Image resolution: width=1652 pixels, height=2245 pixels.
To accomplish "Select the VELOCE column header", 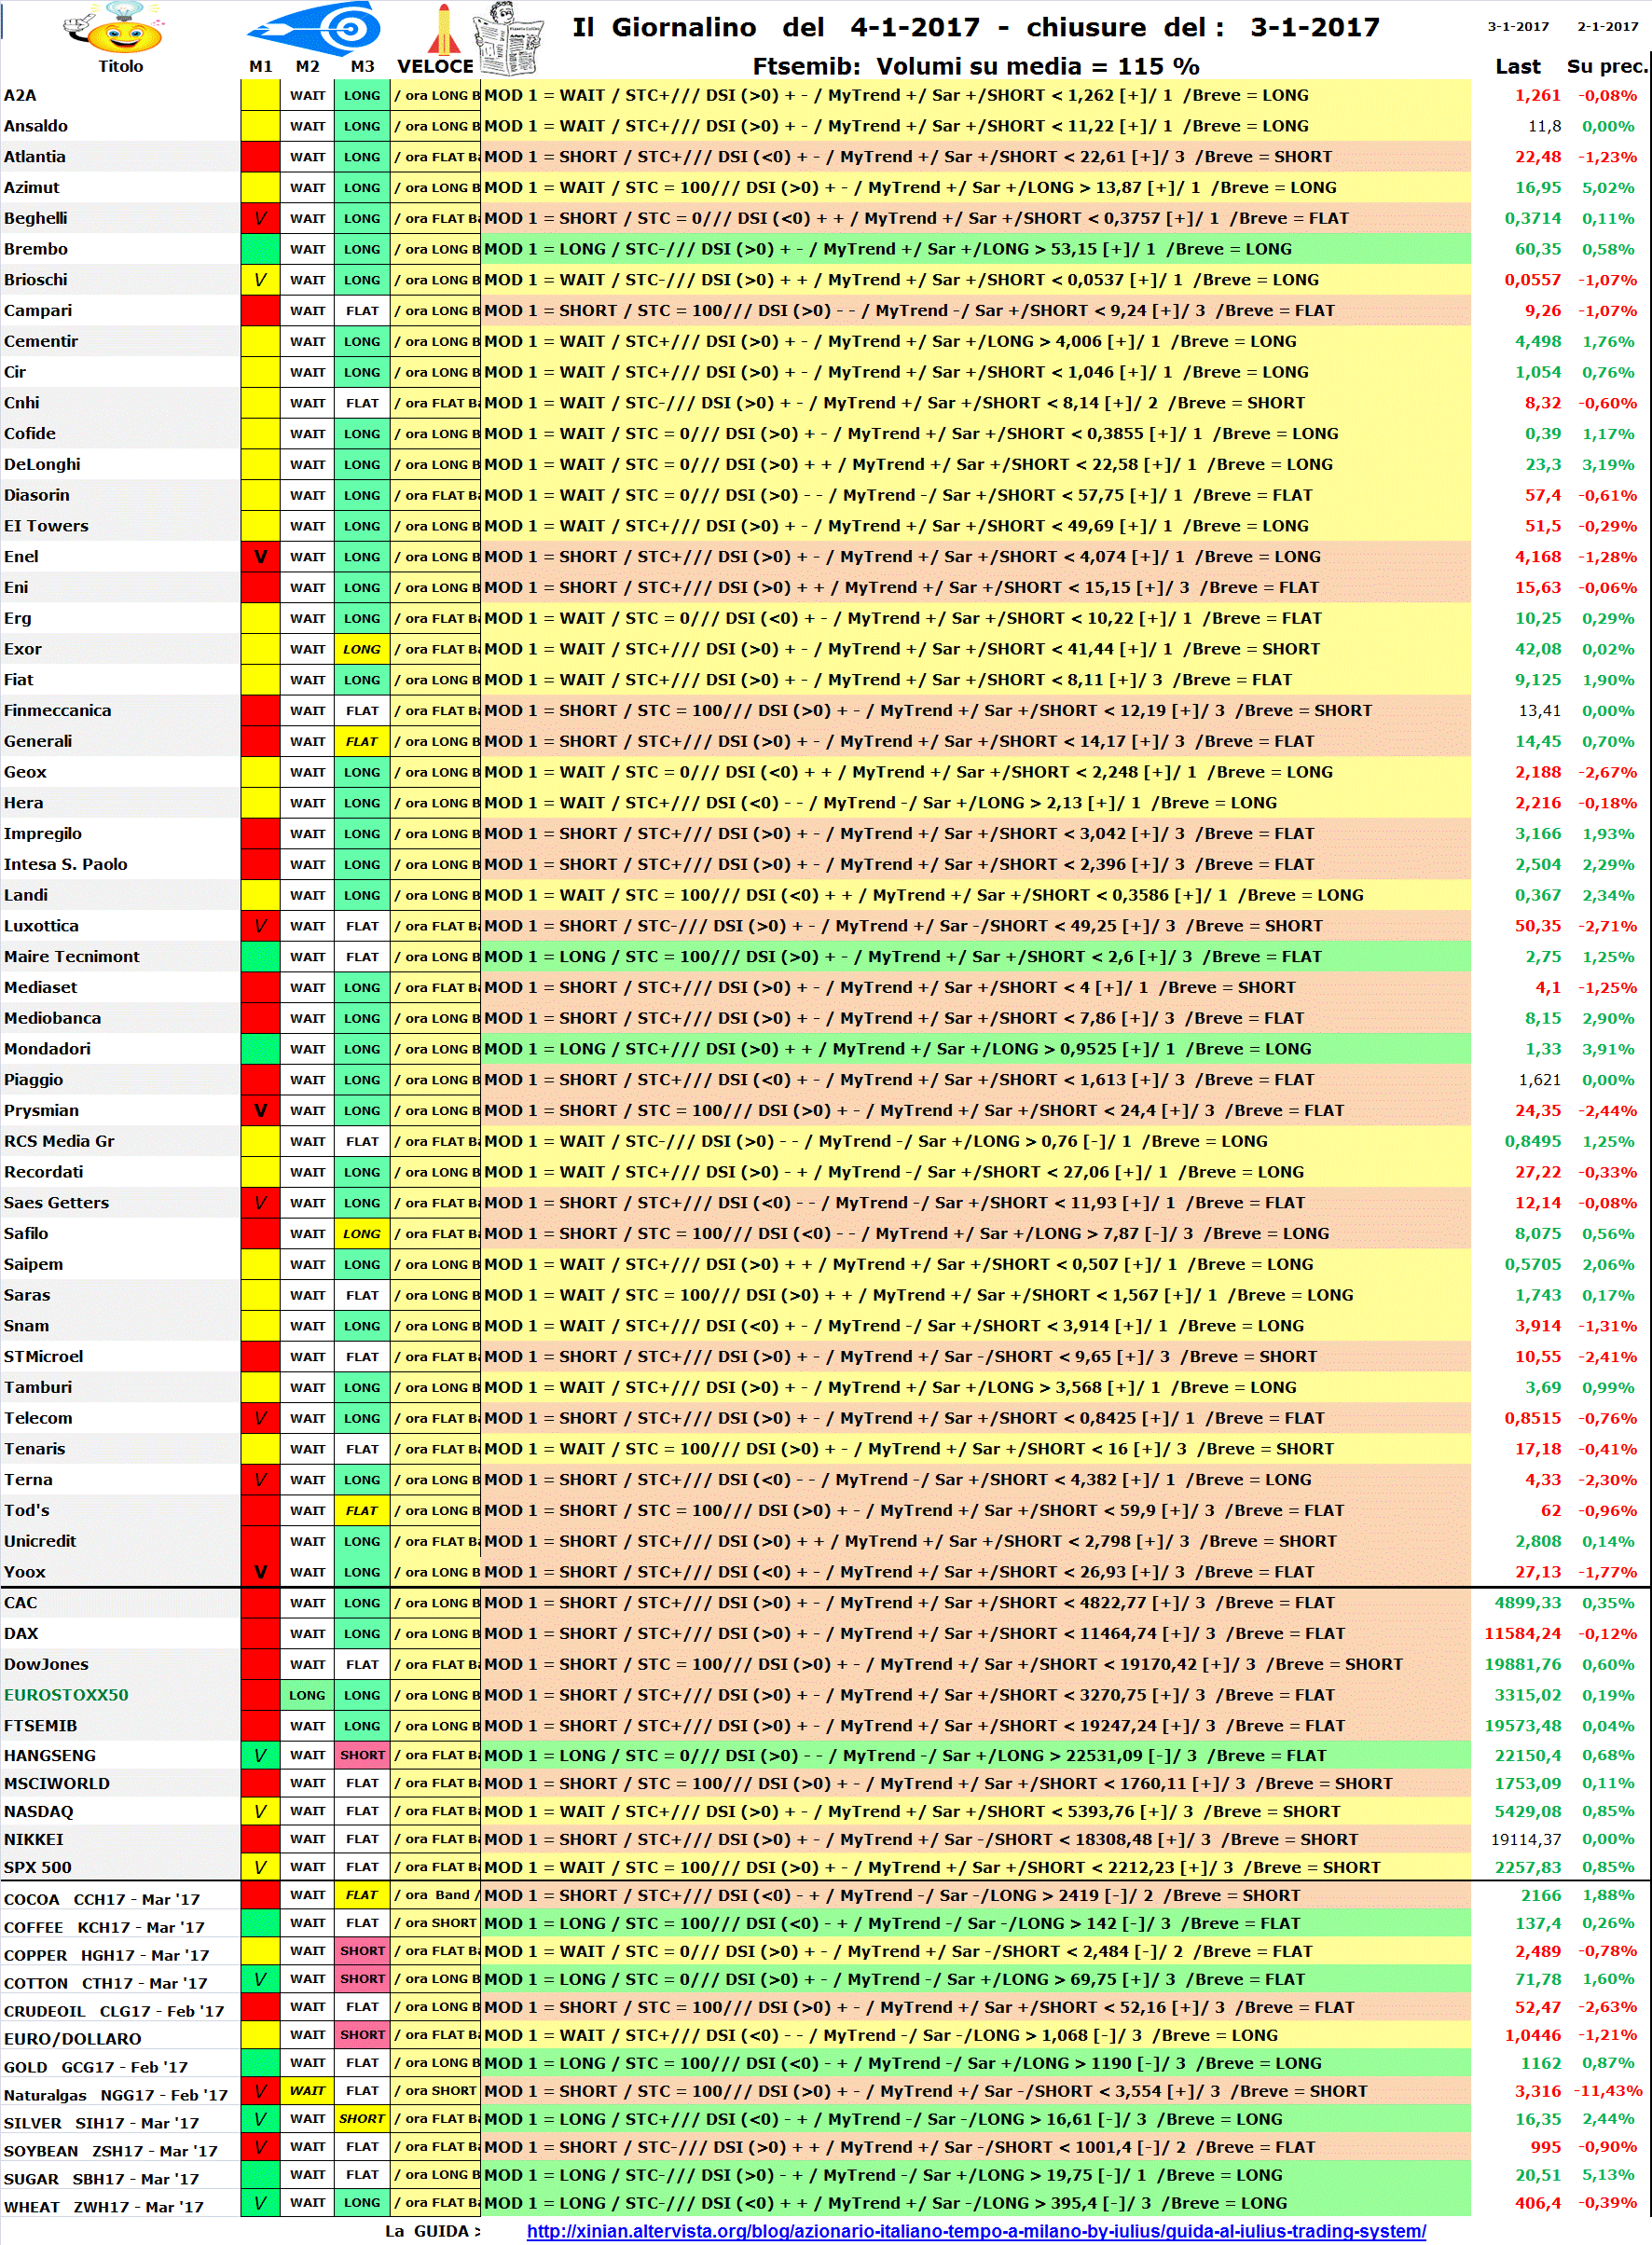I will point(435,66).
